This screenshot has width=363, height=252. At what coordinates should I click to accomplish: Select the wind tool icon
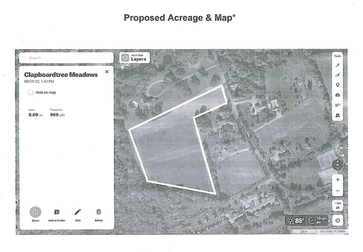tap(337, 105)
